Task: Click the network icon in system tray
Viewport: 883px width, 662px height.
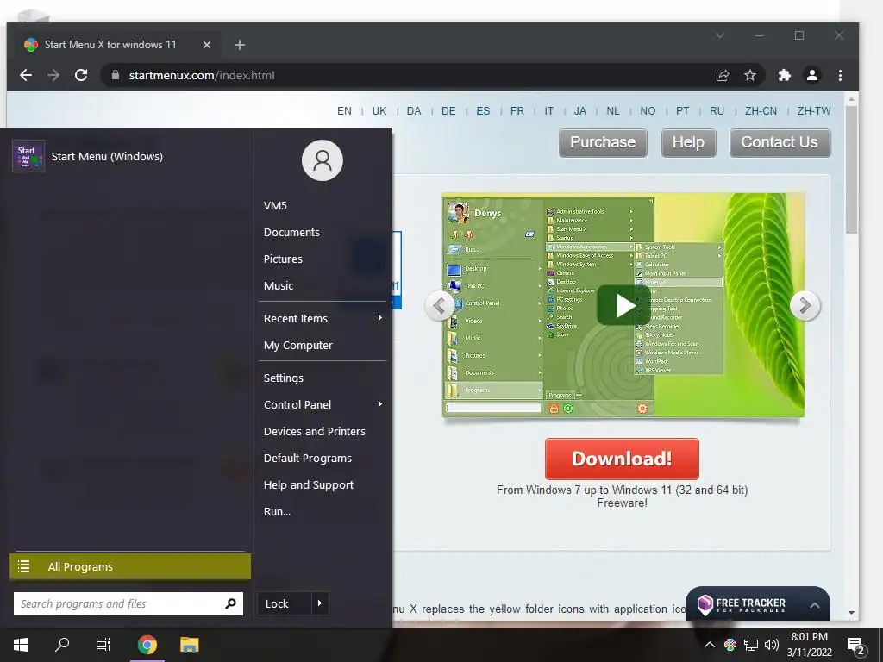Action: point(751,645)
